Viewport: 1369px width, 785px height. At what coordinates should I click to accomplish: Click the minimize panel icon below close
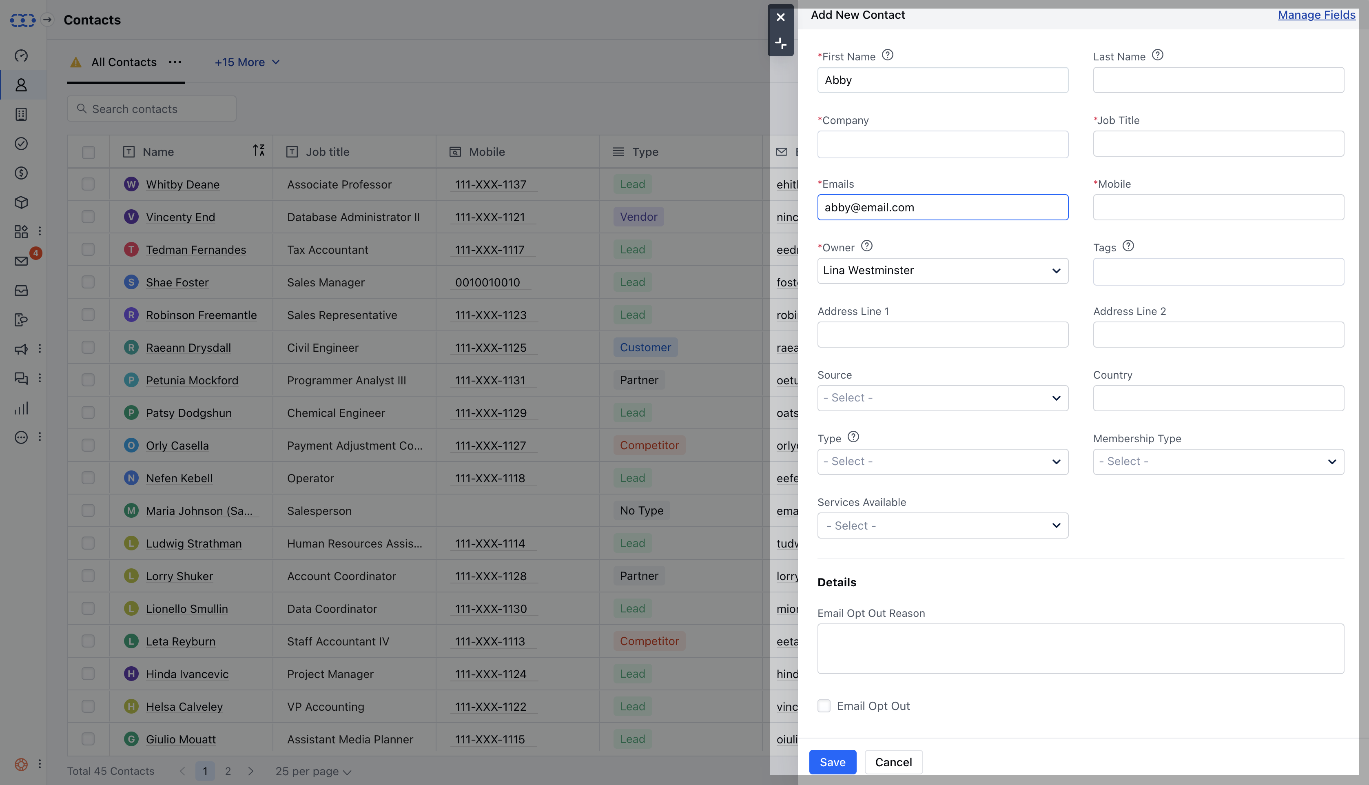[780, 43]
